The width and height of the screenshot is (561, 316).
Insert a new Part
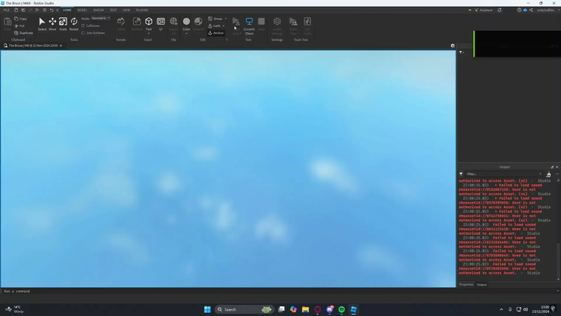click(x=148, y=24)
